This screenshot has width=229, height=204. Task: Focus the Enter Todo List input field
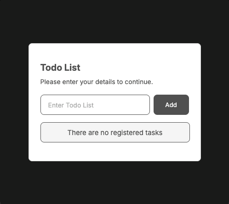point(95,105)
